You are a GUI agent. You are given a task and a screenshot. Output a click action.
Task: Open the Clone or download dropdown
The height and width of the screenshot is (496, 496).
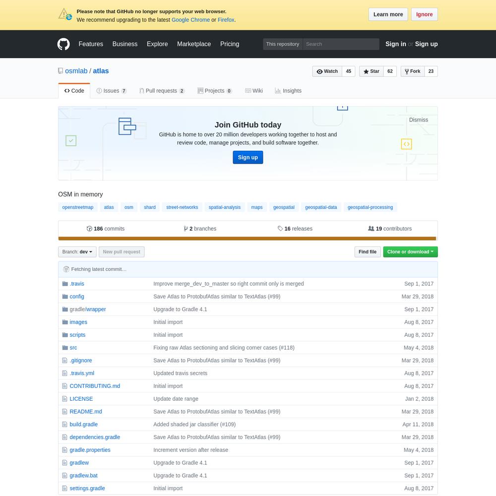410,252
